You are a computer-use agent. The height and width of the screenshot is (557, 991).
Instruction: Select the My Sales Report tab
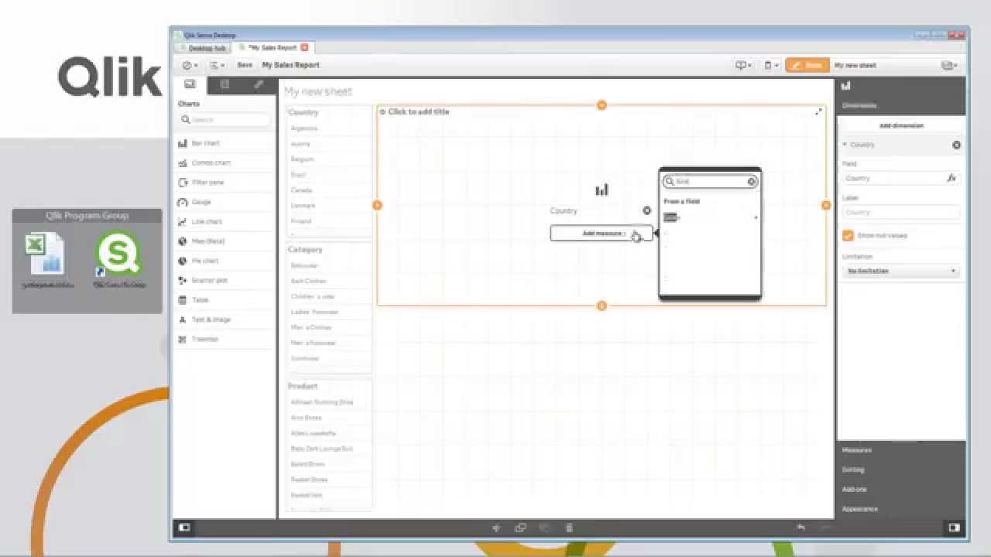272,48
